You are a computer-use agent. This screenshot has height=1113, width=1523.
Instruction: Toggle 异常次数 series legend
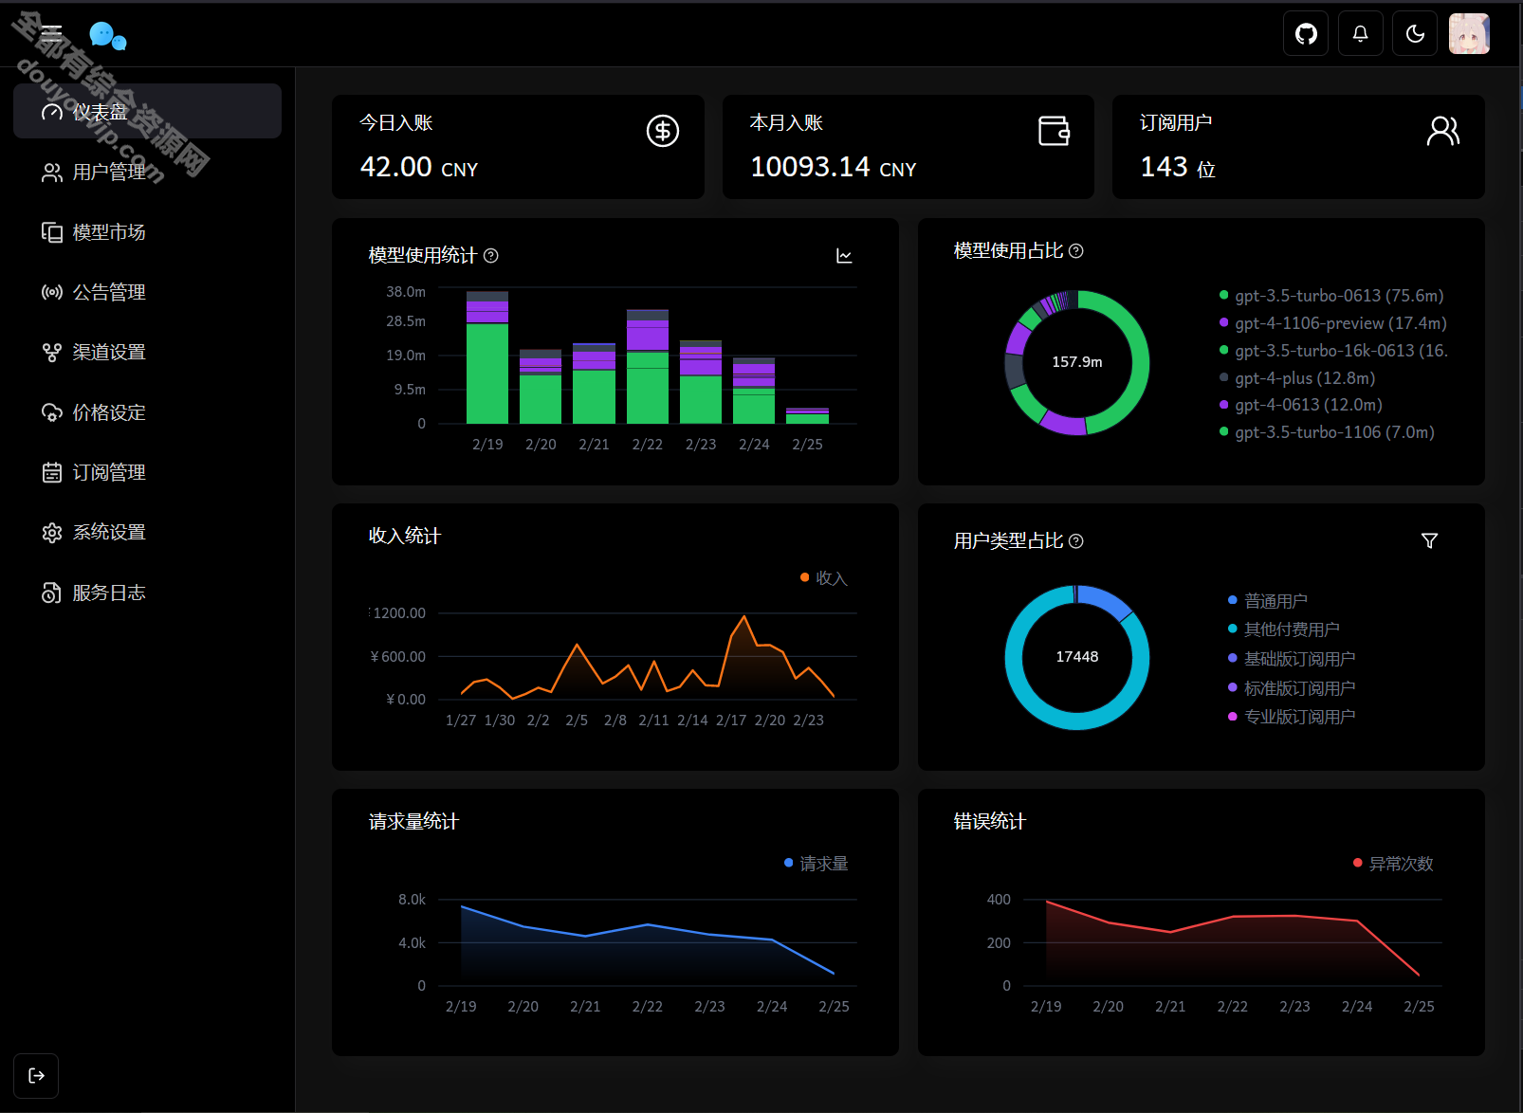[1392, 864]
